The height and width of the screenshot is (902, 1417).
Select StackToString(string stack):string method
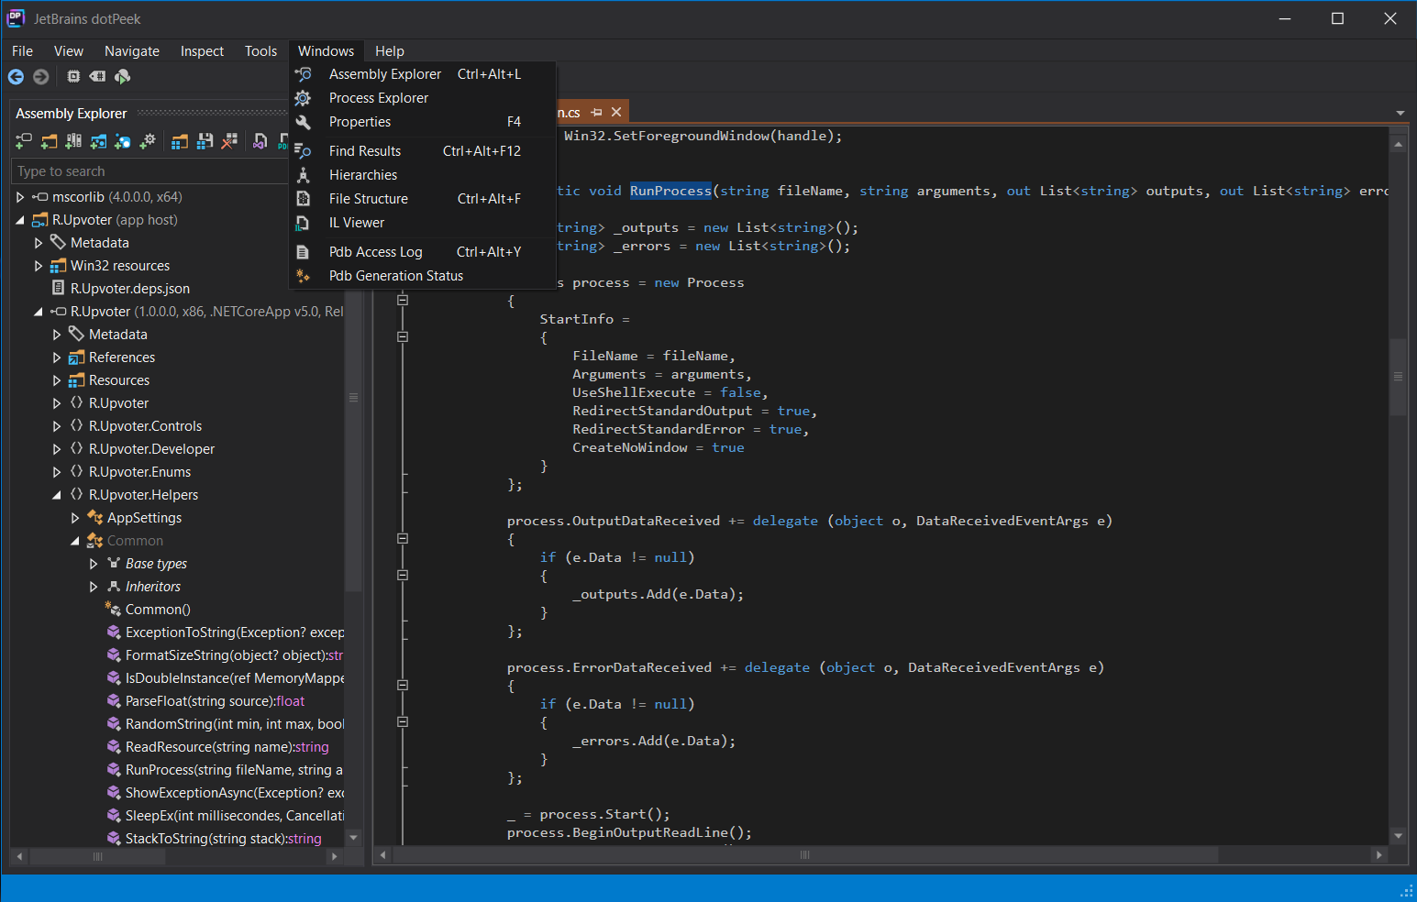[x=223, y=839]
